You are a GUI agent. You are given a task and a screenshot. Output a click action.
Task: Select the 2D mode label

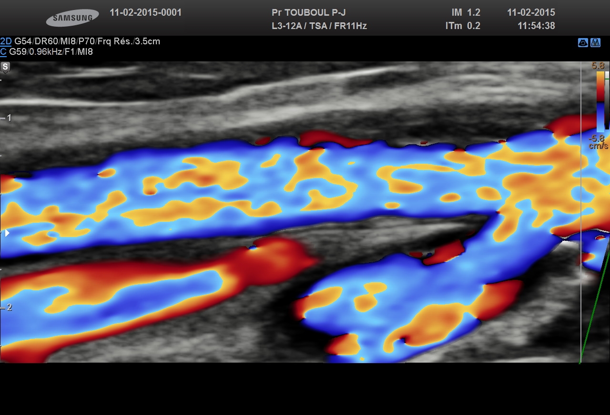[x=6, y=41]
